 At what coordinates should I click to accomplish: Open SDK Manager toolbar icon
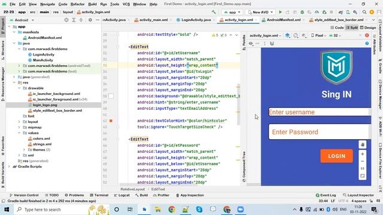pyautogui.click(x=355, y=12)
